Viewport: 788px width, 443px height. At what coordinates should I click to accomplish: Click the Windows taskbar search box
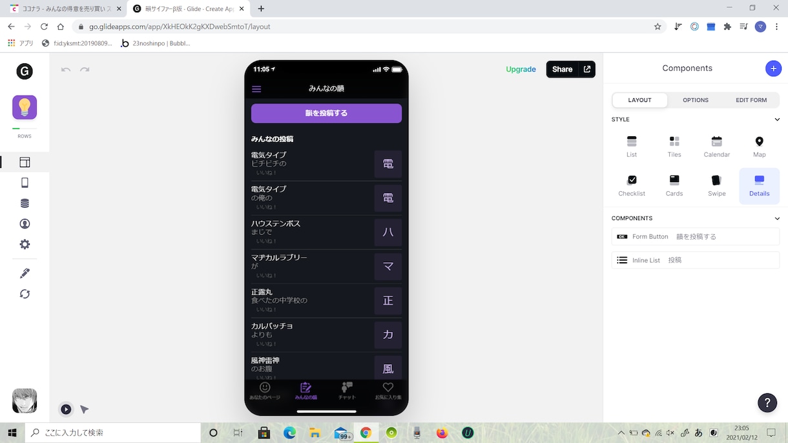tap(113, 433)
